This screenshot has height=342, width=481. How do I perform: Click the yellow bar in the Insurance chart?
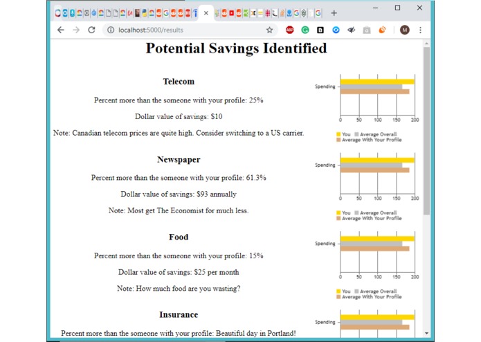tap(377, 317)
